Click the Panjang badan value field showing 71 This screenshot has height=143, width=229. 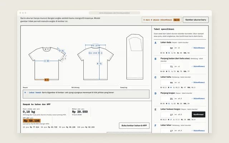(x=167, y=66)
